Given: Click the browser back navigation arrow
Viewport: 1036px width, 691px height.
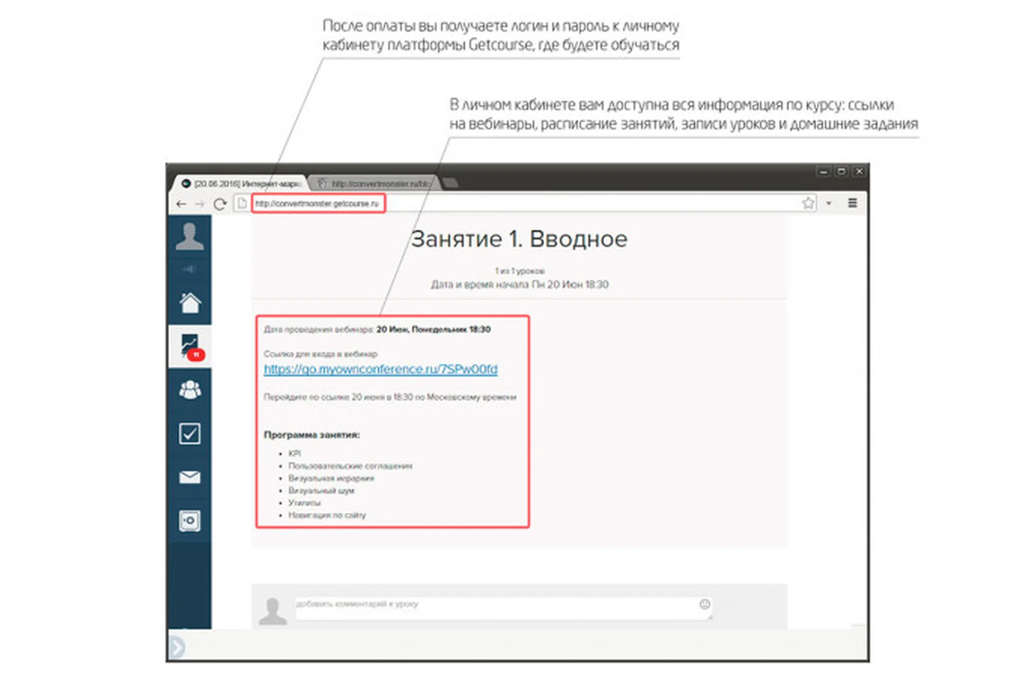Looking at the screenshot, I should tap(182, 204).
